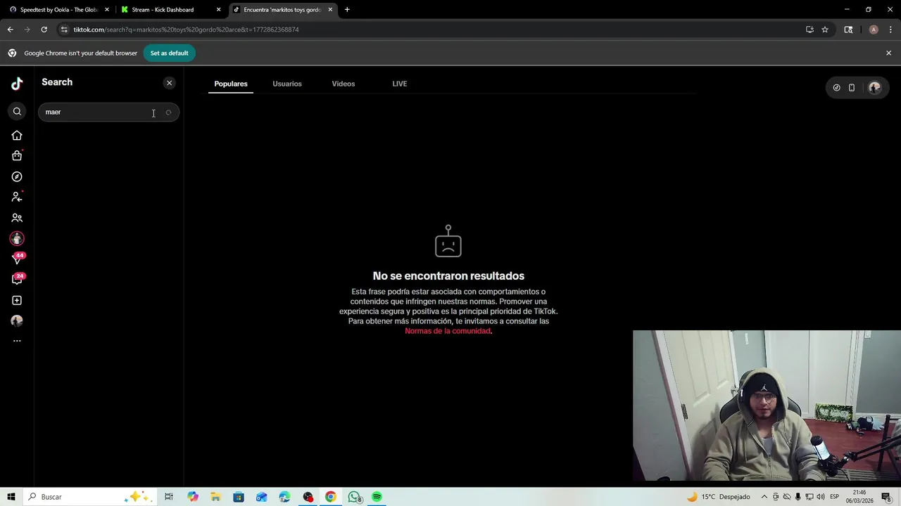This screenshot has height=506, width=901.
Task: Click the install app icon in address bar
Action: tap(809, 30)
